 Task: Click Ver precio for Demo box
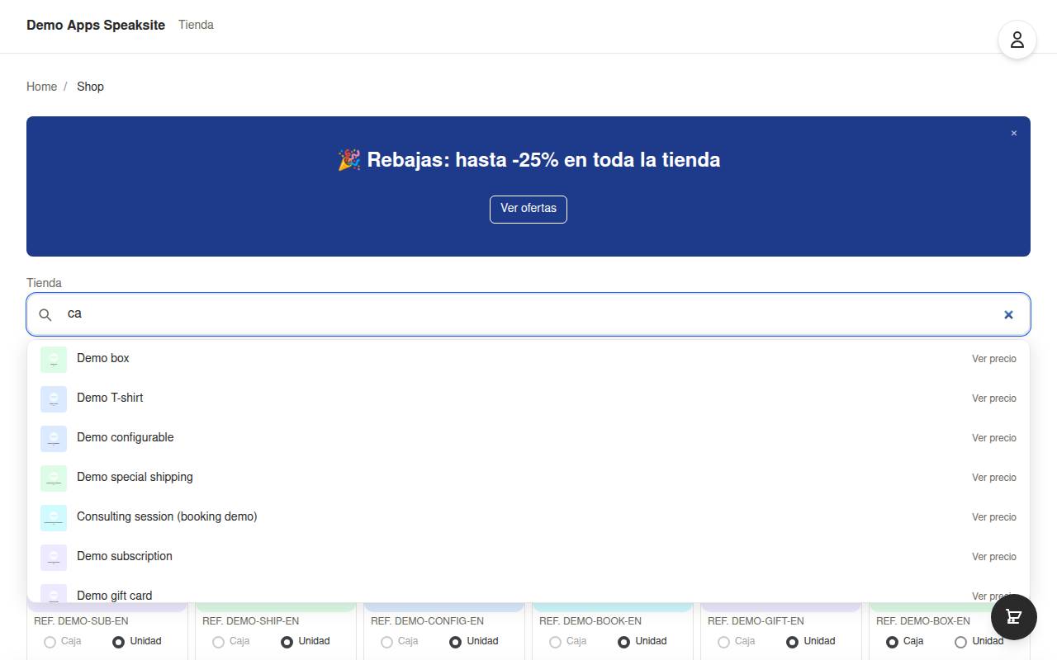[994, 359]
